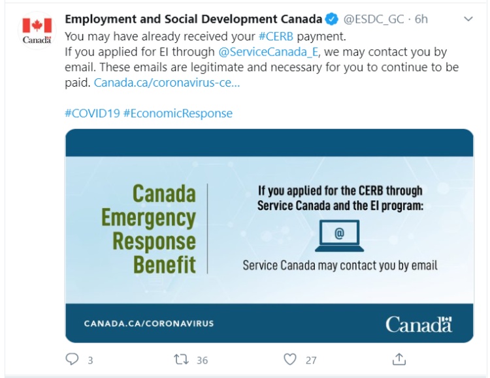Viewport: 490px width, 378px height.
Task: Open the Canada Emergency Response Benefit image
Action: click(x=269, y=236)
